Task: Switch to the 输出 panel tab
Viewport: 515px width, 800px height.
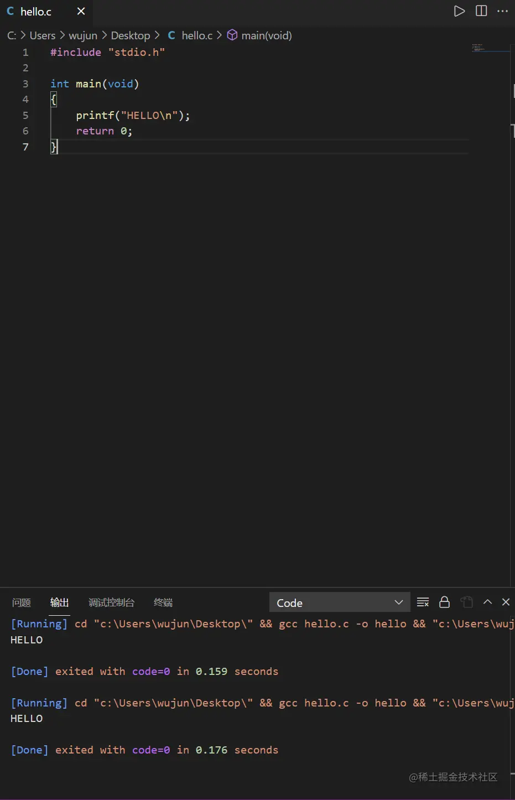Action: tap(60, 602)
